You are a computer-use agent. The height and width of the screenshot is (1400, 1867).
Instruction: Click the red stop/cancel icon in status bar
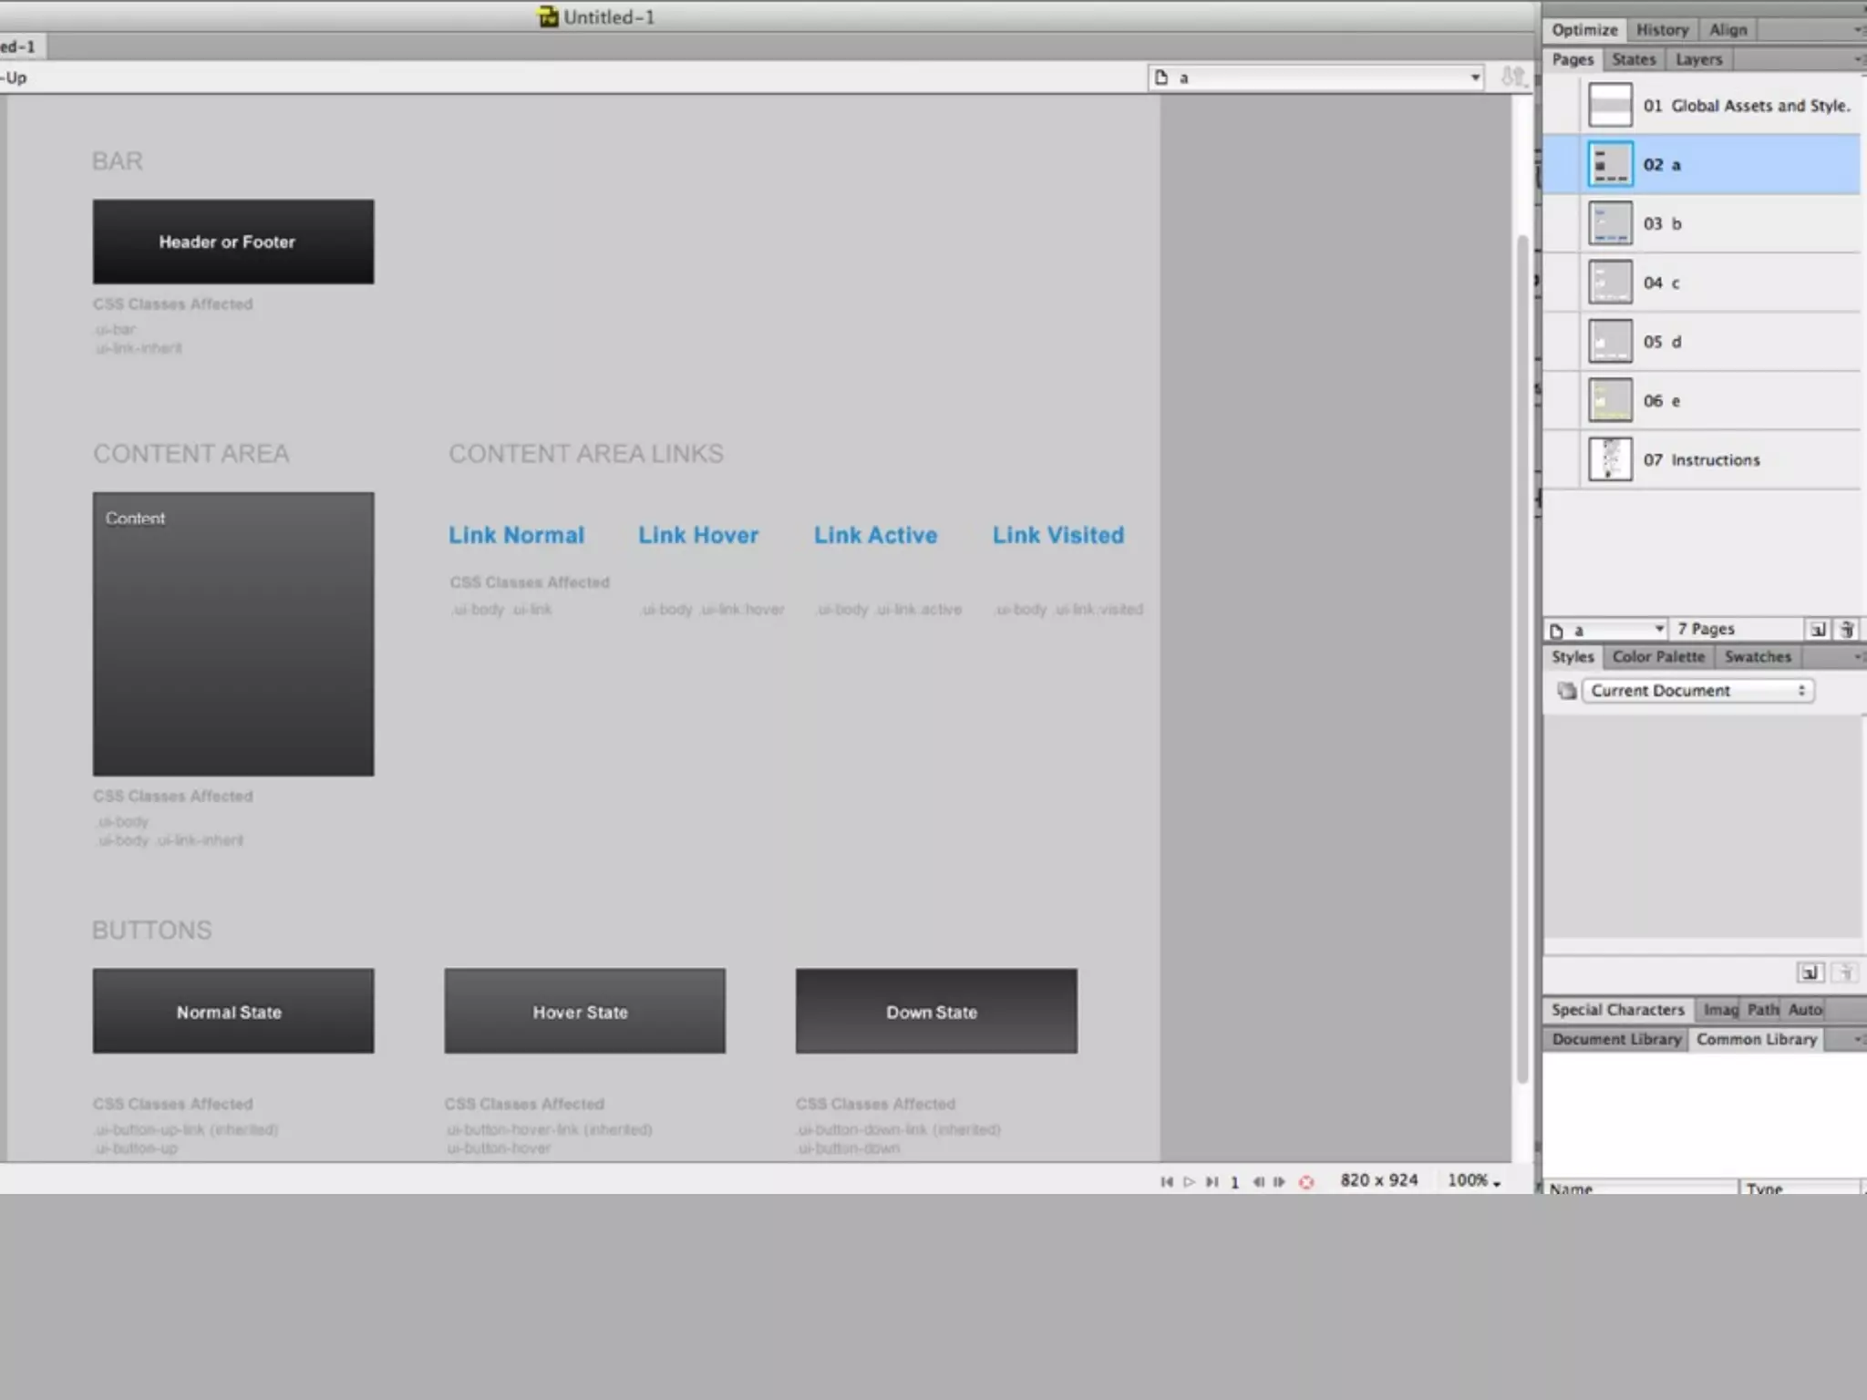tap(1306, 1182)
